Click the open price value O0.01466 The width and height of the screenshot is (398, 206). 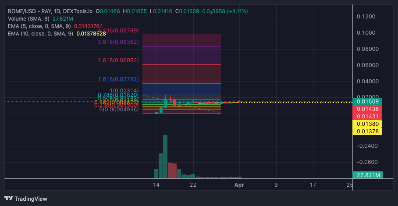point(108,11)
